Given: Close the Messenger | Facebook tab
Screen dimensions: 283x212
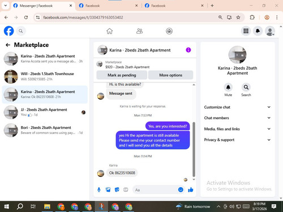Looking at the screenshot, I should click(71, 6).
